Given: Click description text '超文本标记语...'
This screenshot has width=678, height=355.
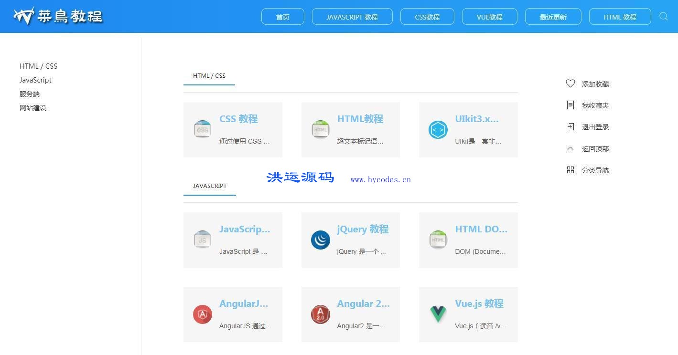Looking at the screenshot, I should [360, 141].
